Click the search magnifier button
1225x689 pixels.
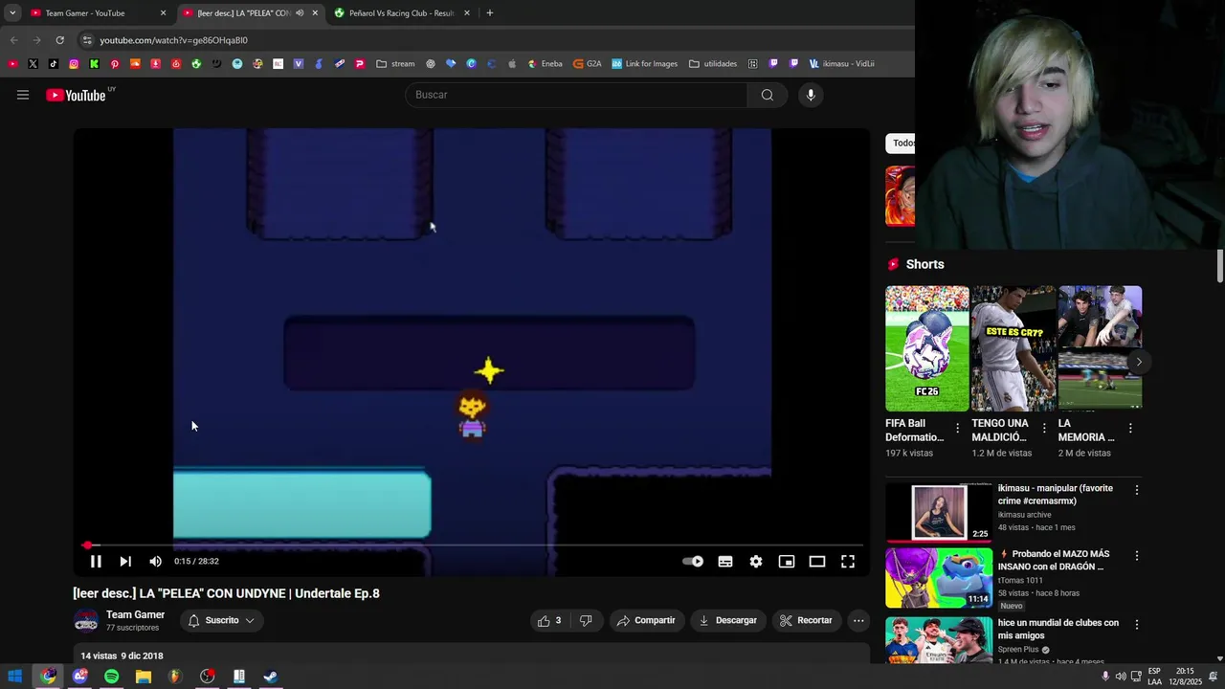pos(767,95)
